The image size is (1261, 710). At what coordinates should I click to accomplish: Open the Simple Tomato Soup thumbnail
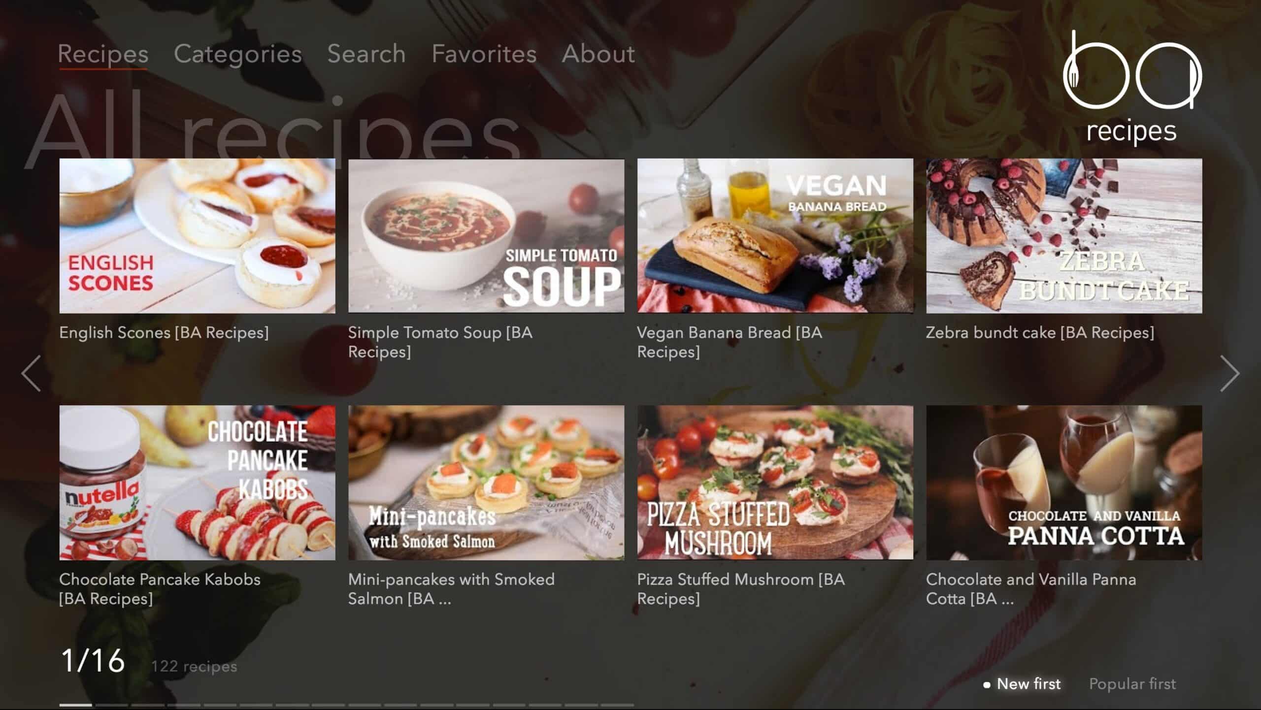(486, 236)
